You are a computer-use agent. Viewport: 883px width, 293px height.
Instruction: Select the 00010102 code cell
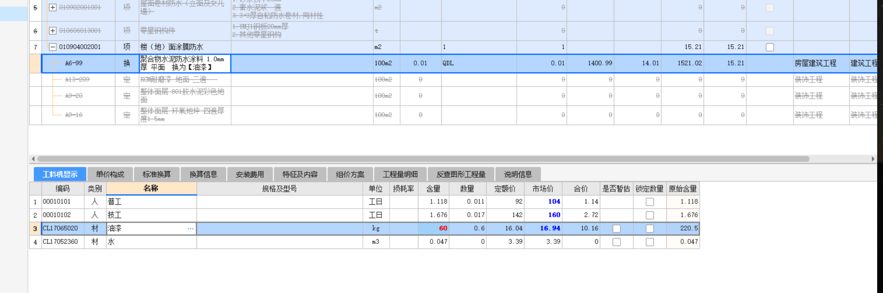tap(63, 215)
